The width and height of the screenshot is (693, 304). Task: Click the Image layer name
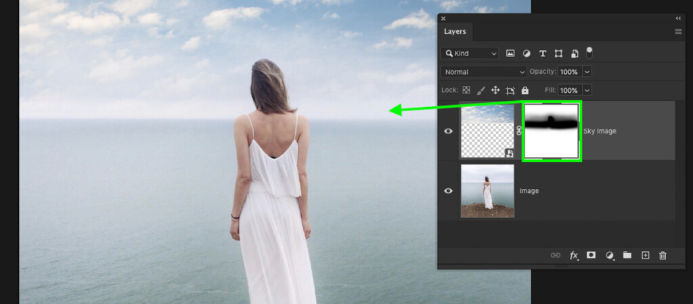[x=529, y=191]
